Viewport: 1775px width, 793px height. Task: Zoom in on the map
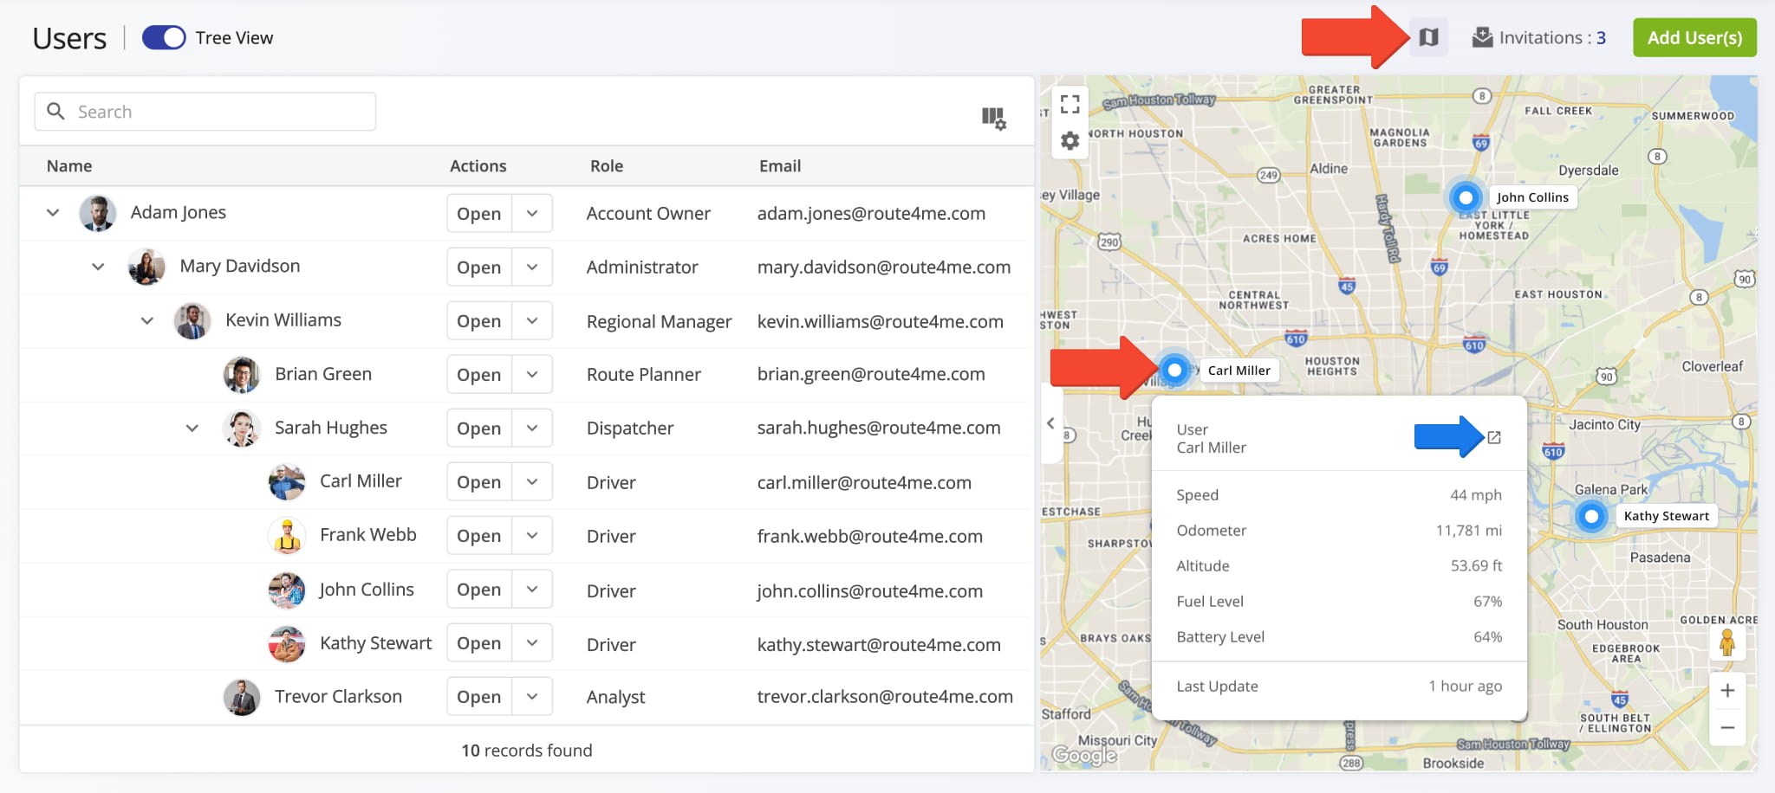tap(1726, 690)
